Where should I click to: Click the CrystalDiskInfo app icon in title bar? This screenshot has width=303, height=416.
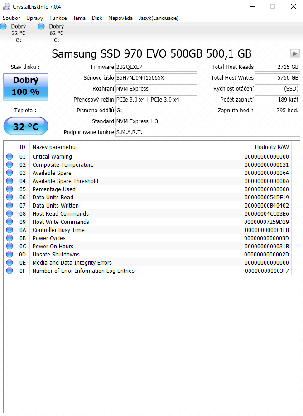pos(7,6)
